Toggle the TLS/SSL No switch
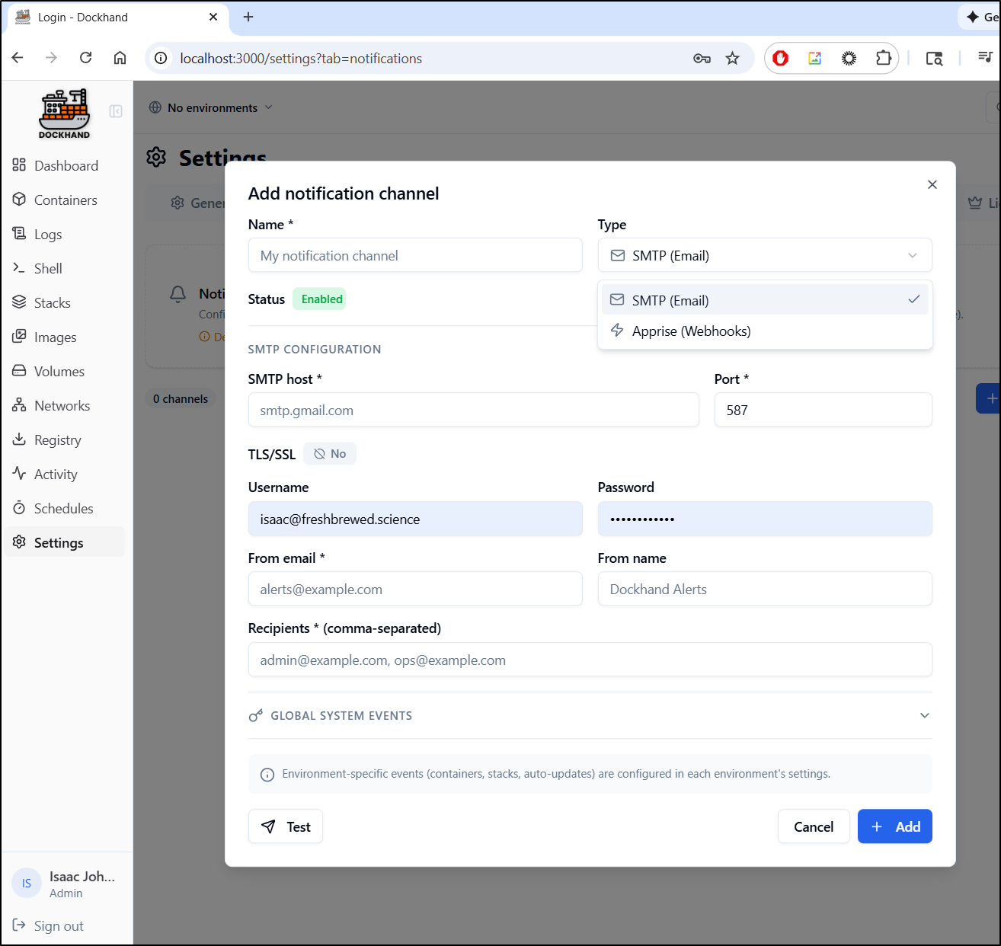 (x=330, y=454)
